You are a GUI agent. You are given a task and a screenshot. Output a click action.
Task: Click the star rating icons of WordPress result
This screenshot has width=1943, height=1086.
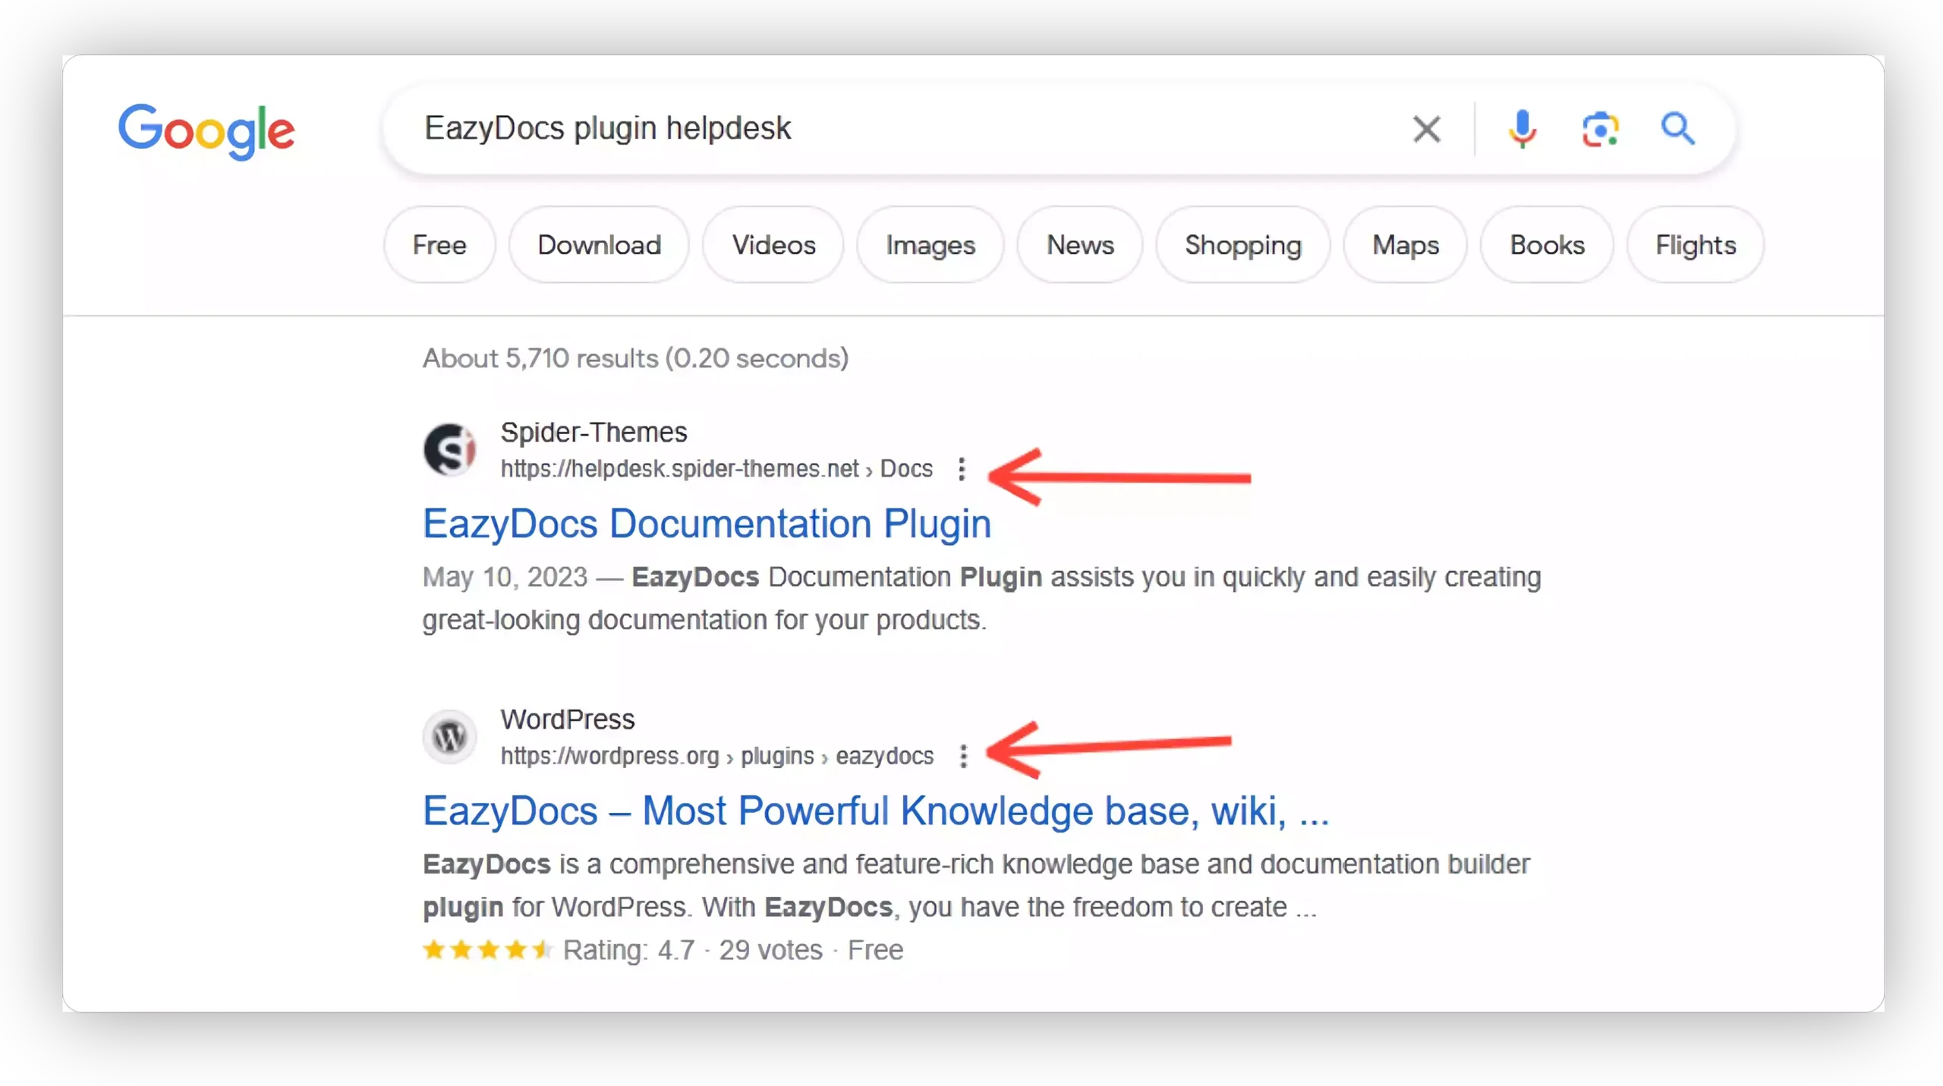pyautogui.click(x=487, y=949)
